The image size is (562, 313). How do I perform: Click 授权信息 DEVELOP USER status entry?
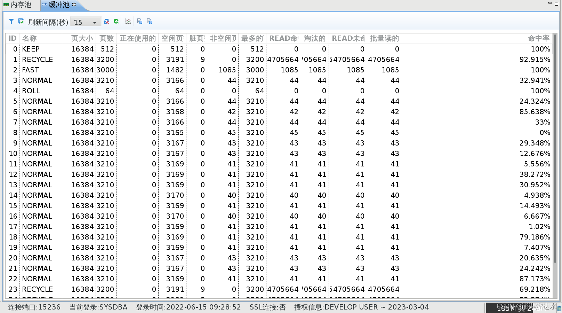point(361,307)
